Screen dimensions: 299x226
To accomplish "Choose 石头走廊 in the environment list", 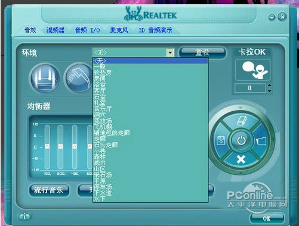I will point(150,145).
